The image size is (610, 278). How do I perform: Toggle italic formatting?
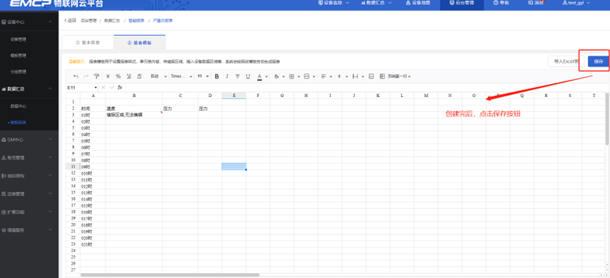pos(227,77)
